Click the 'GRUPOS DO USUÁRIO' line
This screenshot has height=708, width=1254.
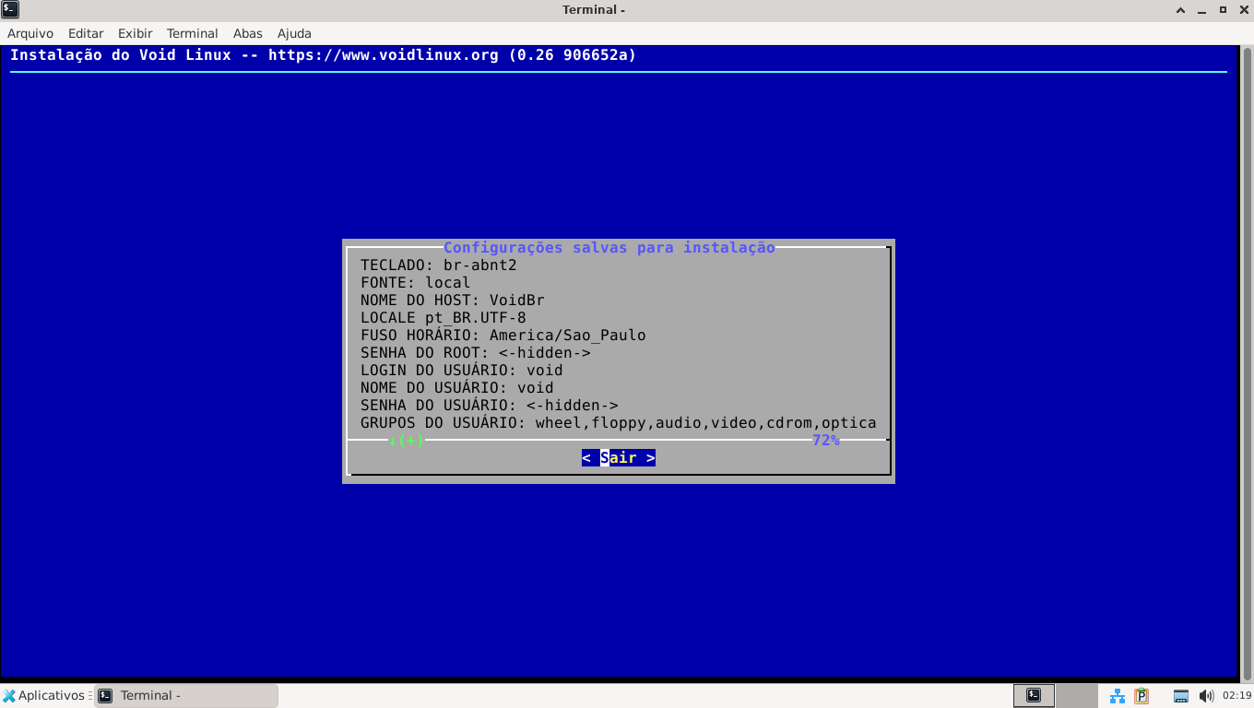[619, 423]
